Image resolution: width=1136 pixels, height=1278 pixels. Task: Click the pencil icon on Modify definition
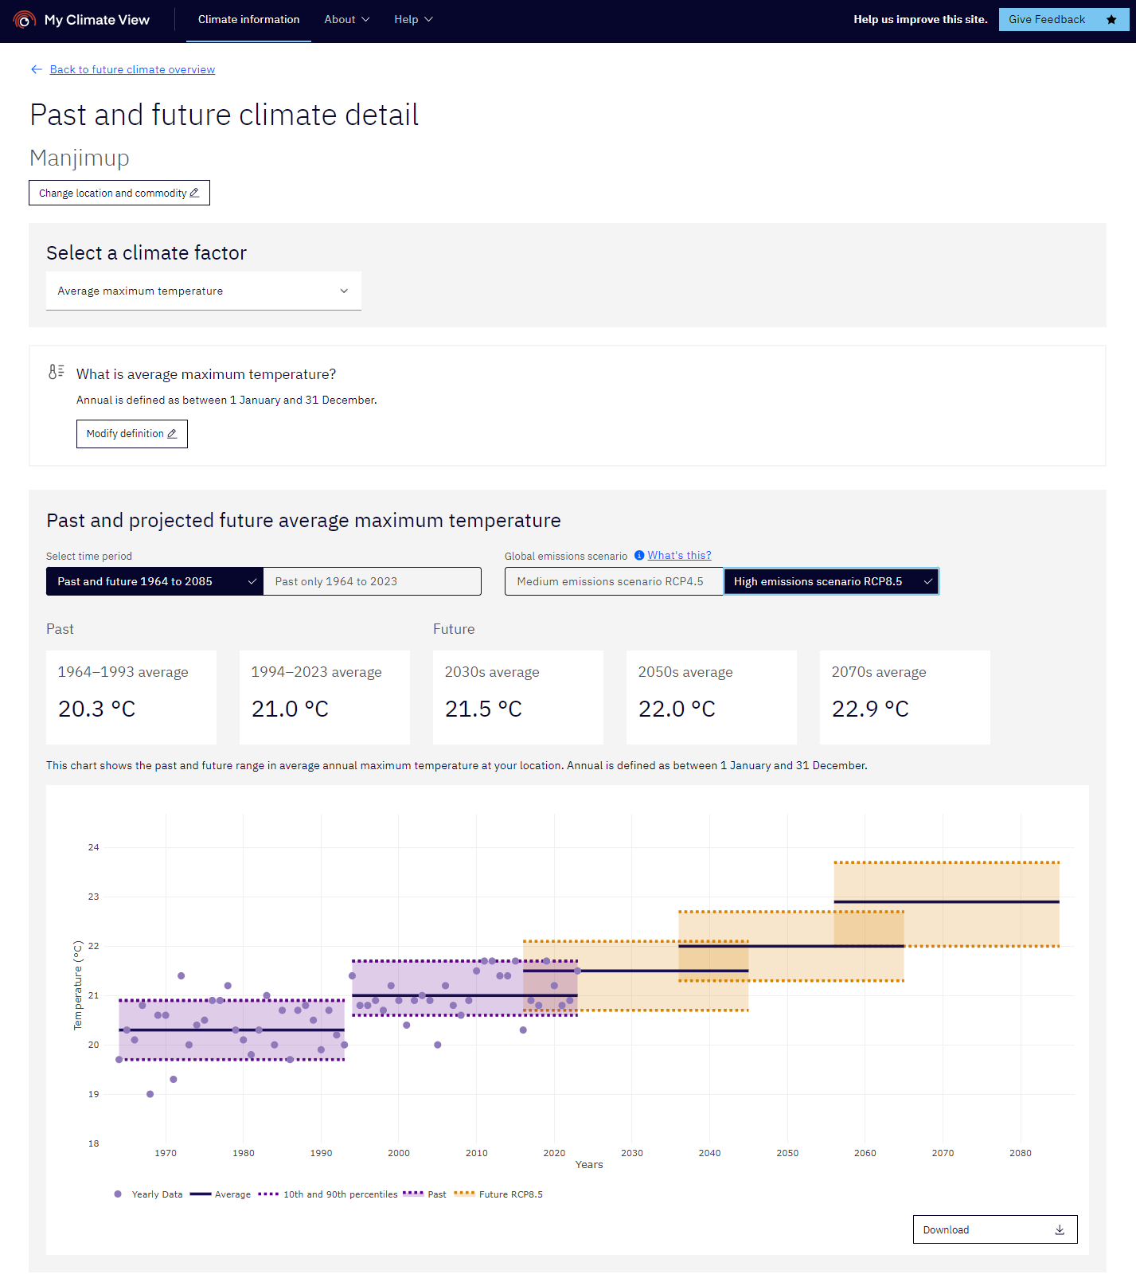click(x=172, y=434)
